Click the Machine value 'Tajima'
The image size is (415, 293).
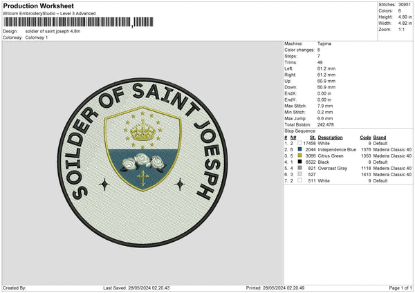click(324, 44)
